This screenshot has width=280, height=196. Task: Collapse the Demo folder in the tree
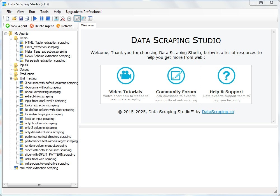(11, 38)
